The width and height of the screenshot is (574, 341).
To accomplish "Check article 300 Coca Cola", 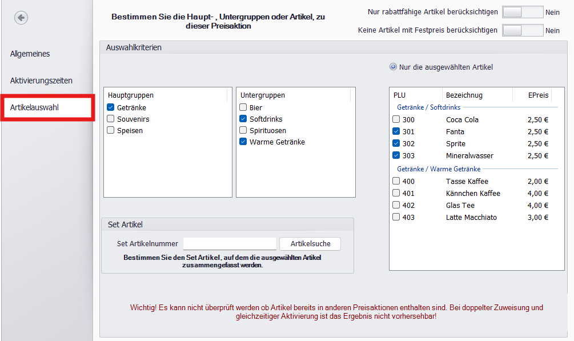I will coord(396,119).
